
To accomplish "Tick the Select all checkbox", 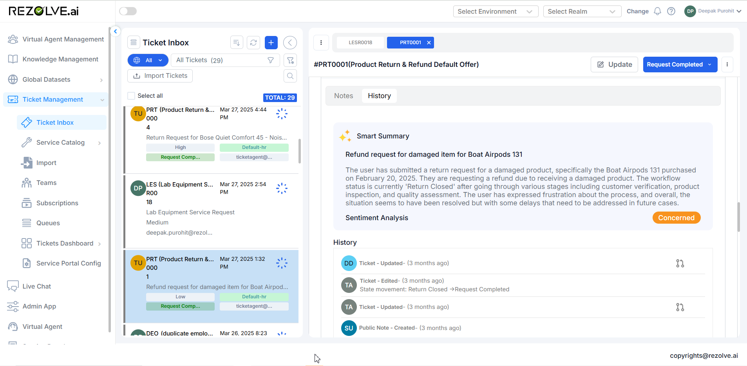I will coord(131,96).
